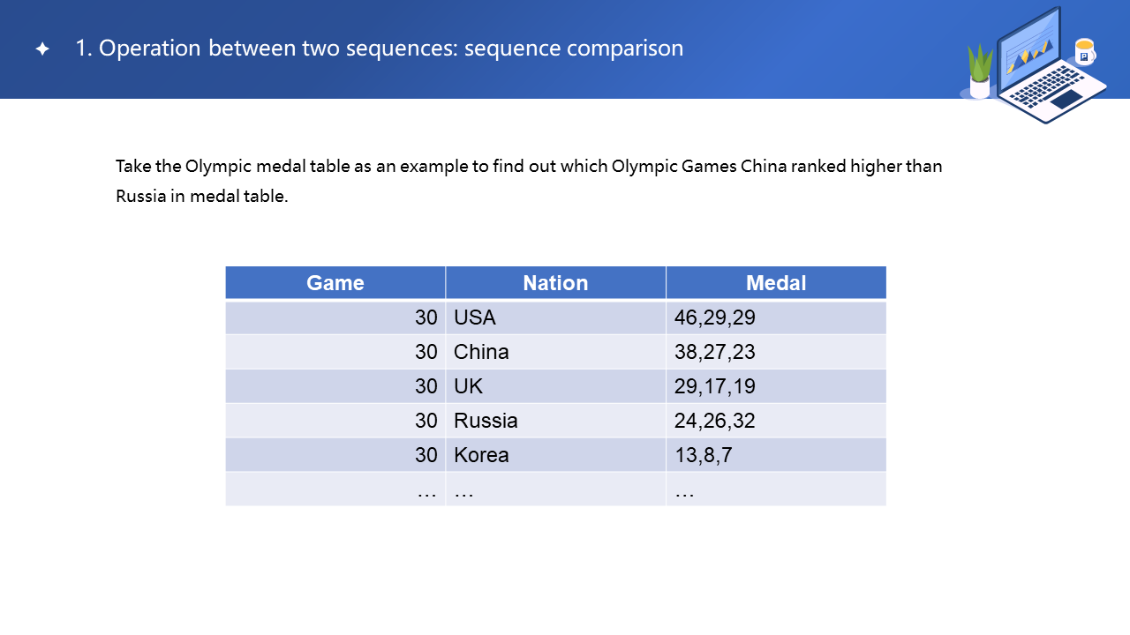This screenshot has height=635, width=1130.
Task: Click the four-pointed star bullet icon
Action: 42,49
